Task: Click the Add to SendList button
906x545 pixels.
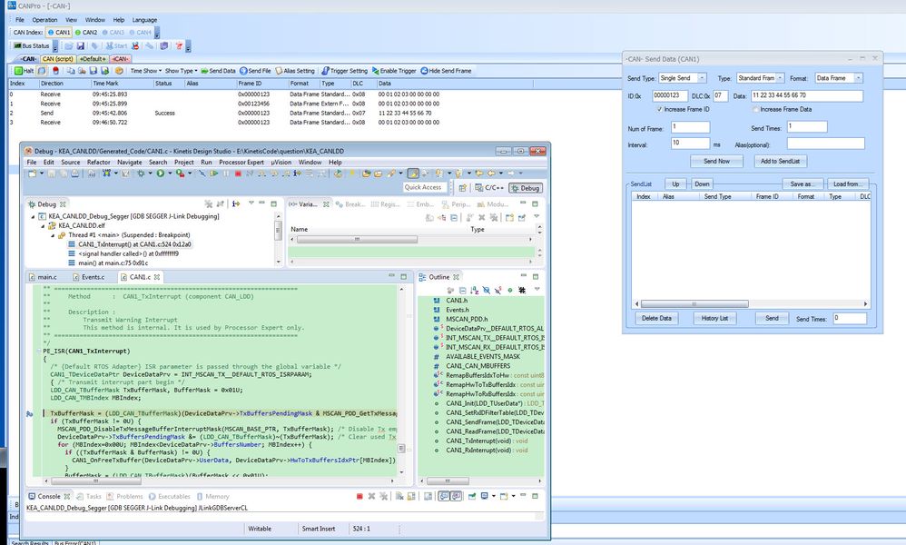Action: [x=780, y=162]
